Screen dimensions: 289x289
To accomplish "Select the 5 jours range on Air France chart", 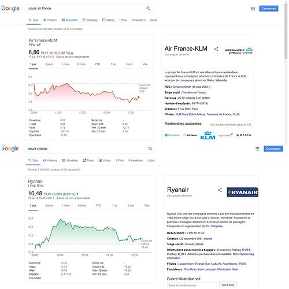I will click(49, 64).
